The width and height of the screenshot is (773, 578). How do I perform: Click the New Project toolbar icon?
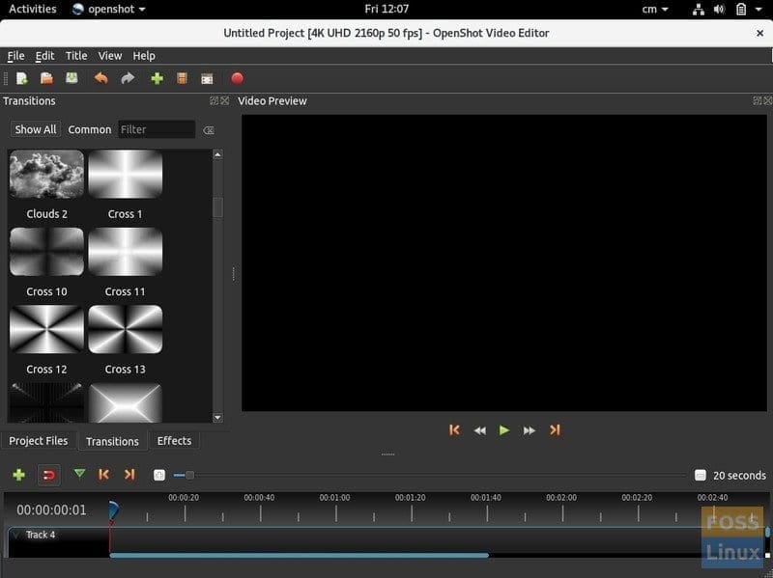[22, 78]
